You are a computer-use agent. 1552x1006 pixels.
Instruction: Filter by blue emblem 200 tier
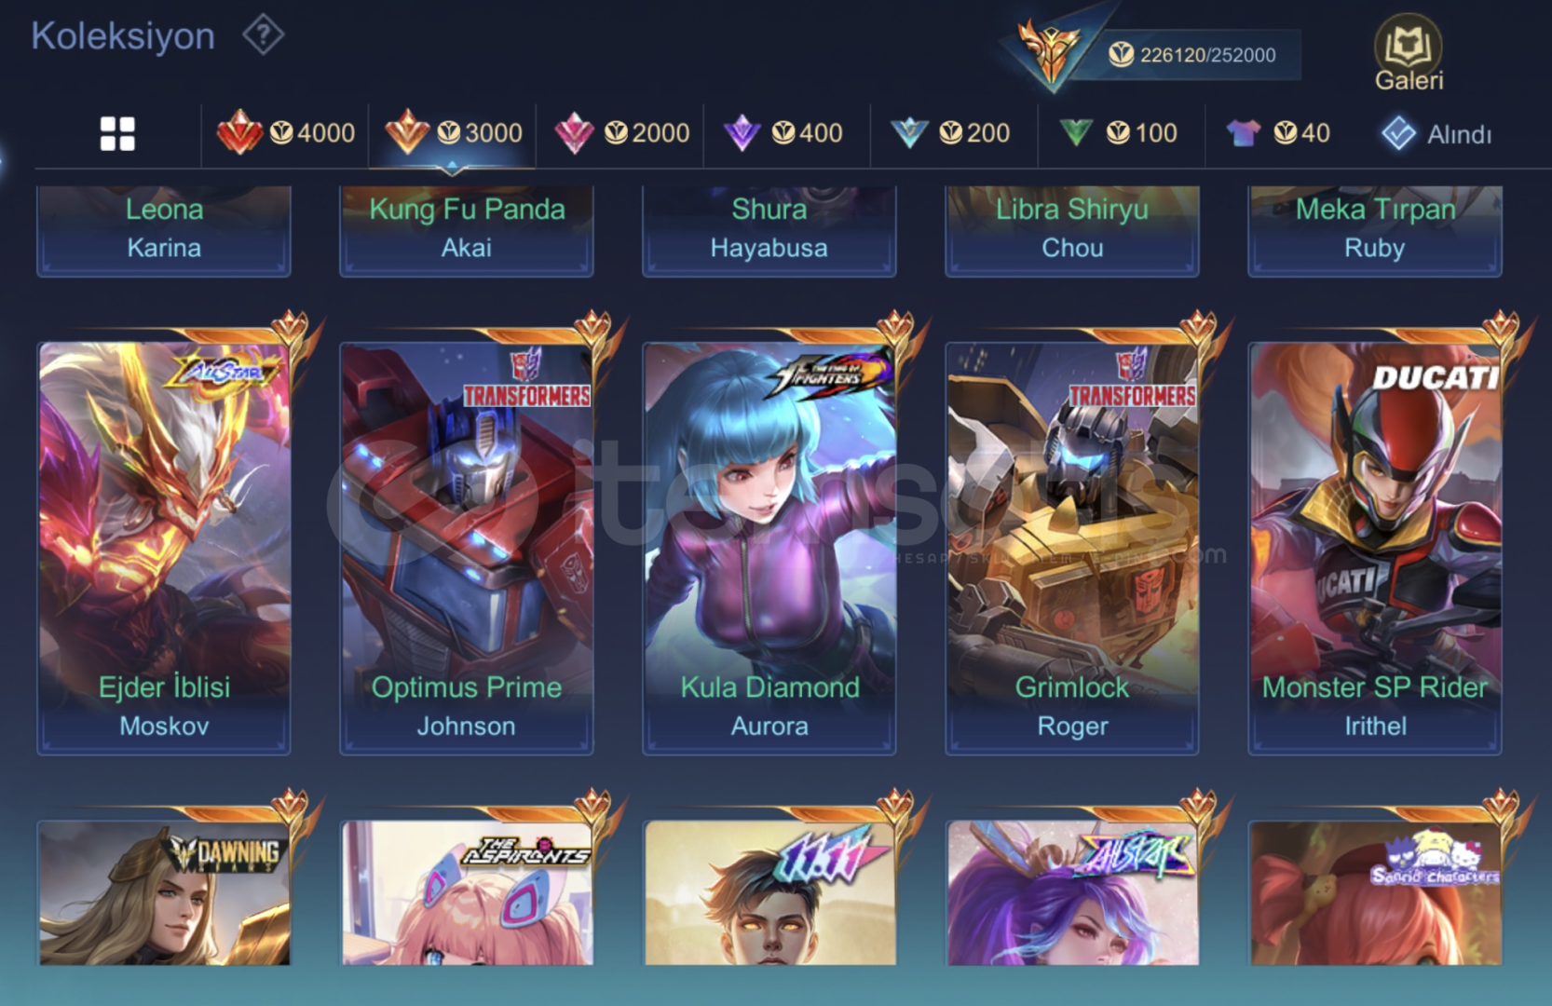(949, 133)
